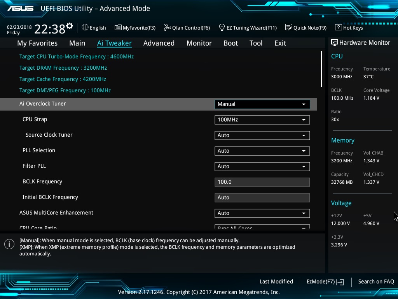Open the ASUS MultiCore Enhancement dropdown
The height and width of the screenshot is (299, 398).
click(262, 213)
